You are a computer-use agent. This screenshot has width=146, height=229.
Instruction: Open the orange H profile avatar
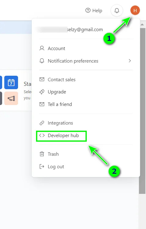(135, 10)
